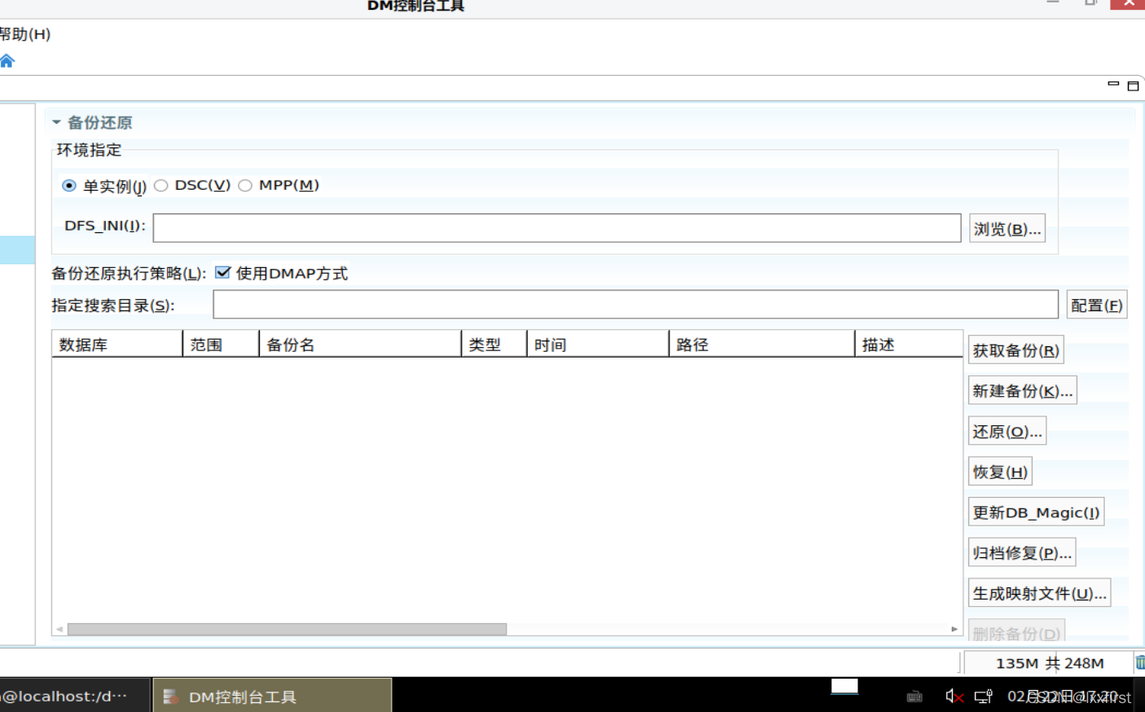Sort by 描述 column header

coord(909,344)
